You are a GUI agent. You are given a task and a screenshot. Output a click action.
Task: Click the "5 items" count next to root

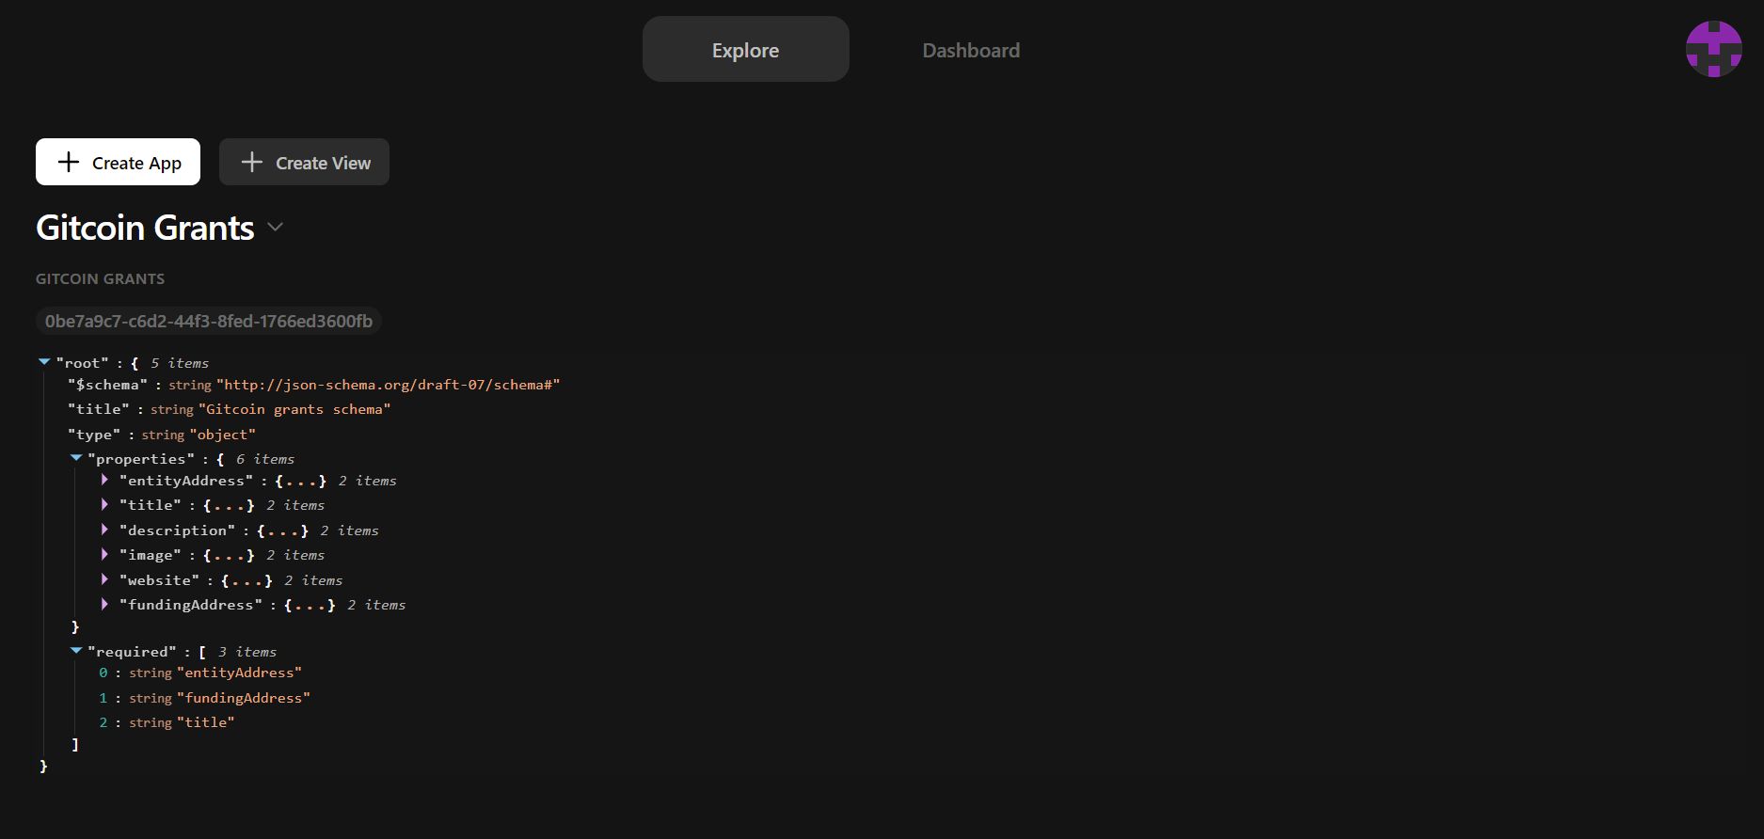(180, 363)
